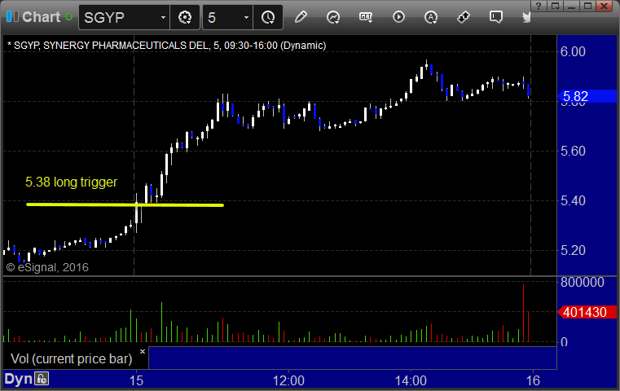Click the Vol (current price bar) label
The width and height of the screenshot is (620, 391).
point(71,358)
